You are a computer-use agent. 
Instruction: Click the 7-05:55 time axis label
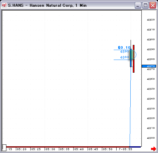(x=126, y=149)
